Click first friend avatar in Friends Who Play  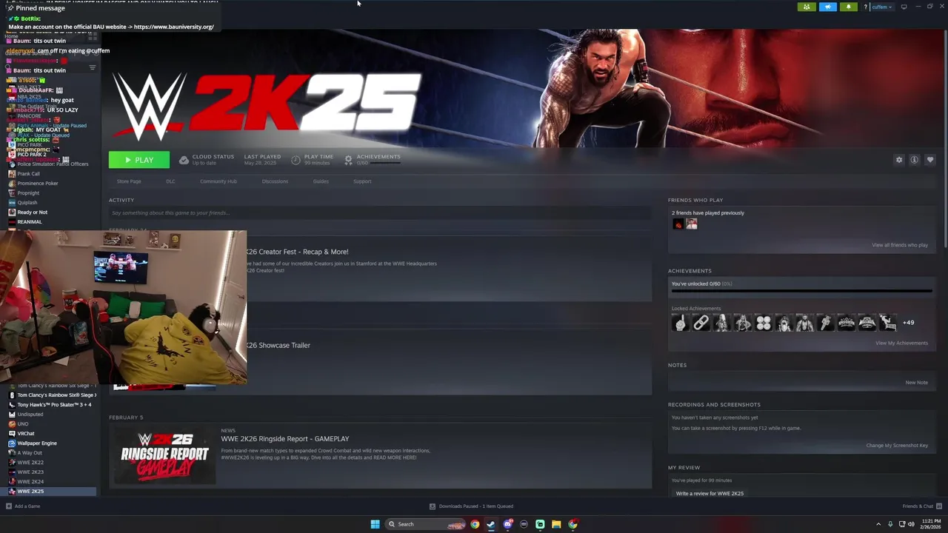pos(678,224)
